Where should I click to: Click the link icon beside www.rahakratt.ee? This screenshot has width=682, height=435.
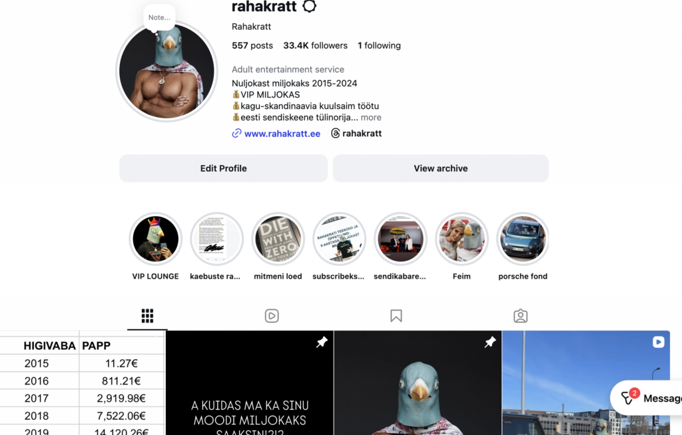coord(236,134)
